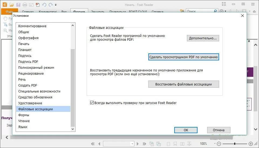Click the email envelope icon
259x148 pixels.
pos(31,5)
